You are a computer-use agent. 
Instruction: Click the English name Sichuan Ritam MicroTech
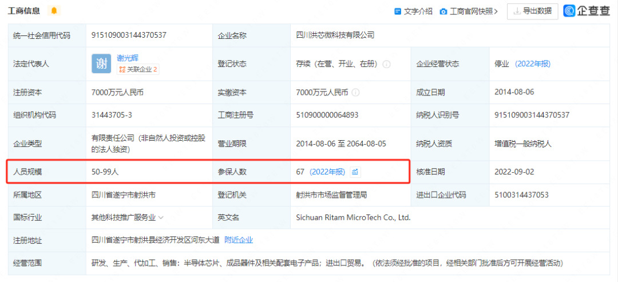[x=353, y=217]
